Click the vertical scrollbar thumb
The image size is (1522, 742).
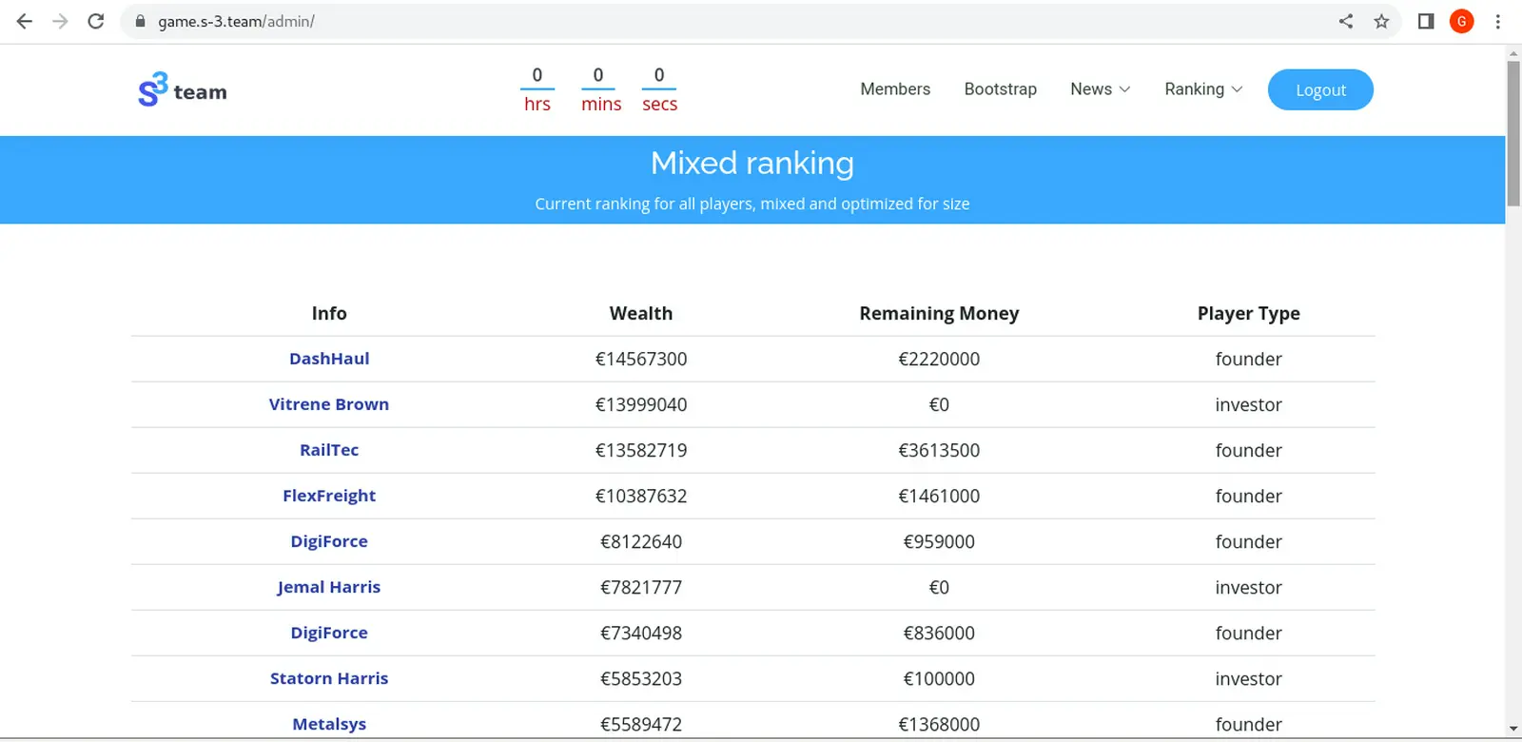coord(1513,133)
